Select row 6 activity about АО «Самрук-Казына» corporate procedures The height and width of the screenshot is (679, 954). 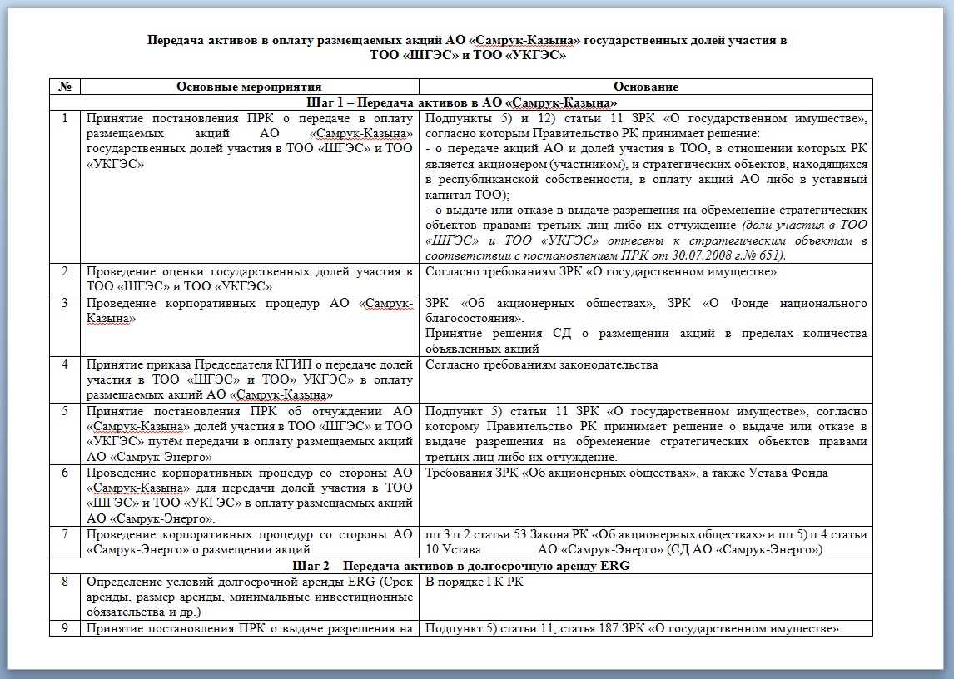[x=250, y=495]
